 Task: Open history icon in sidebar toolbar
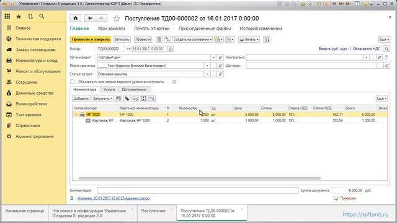click(30, 17)
